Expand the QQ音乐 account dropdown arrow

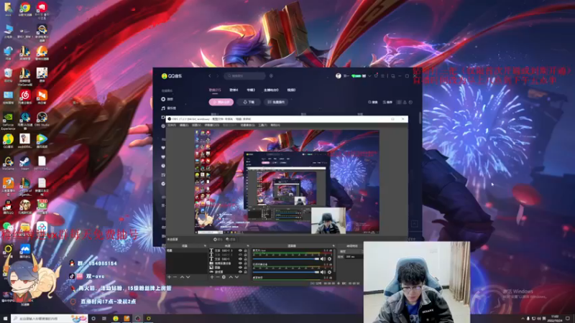(x=369, y=76)
